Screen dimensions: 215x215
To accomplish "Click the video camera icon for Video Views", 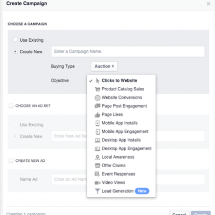I will tap(98, 183).
